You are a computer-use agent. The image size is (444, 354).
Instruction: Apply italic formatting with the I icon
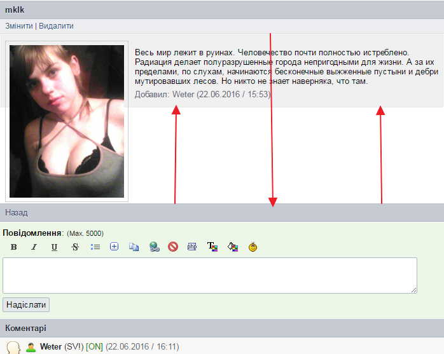[34, 247]
